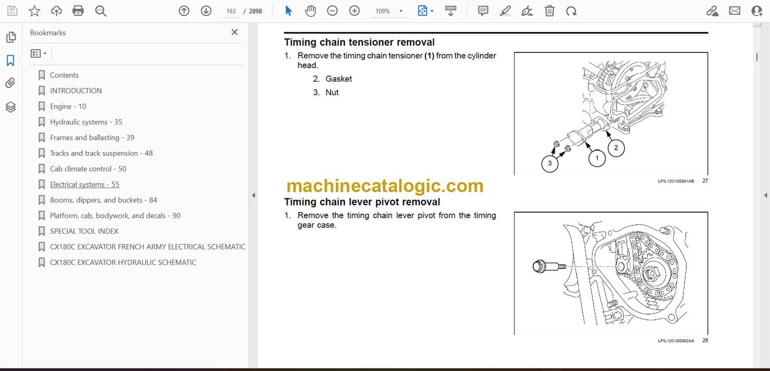Select the SPECIAL TOOL INDEX bookmark
The width and height of the screenshot is (770, 371).
(84, 231)
